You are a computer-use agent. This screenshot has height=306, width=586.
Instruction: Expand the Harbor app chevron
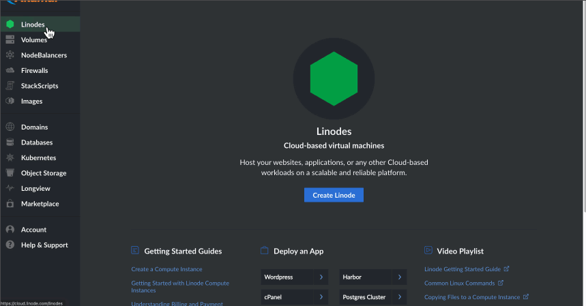399,277
